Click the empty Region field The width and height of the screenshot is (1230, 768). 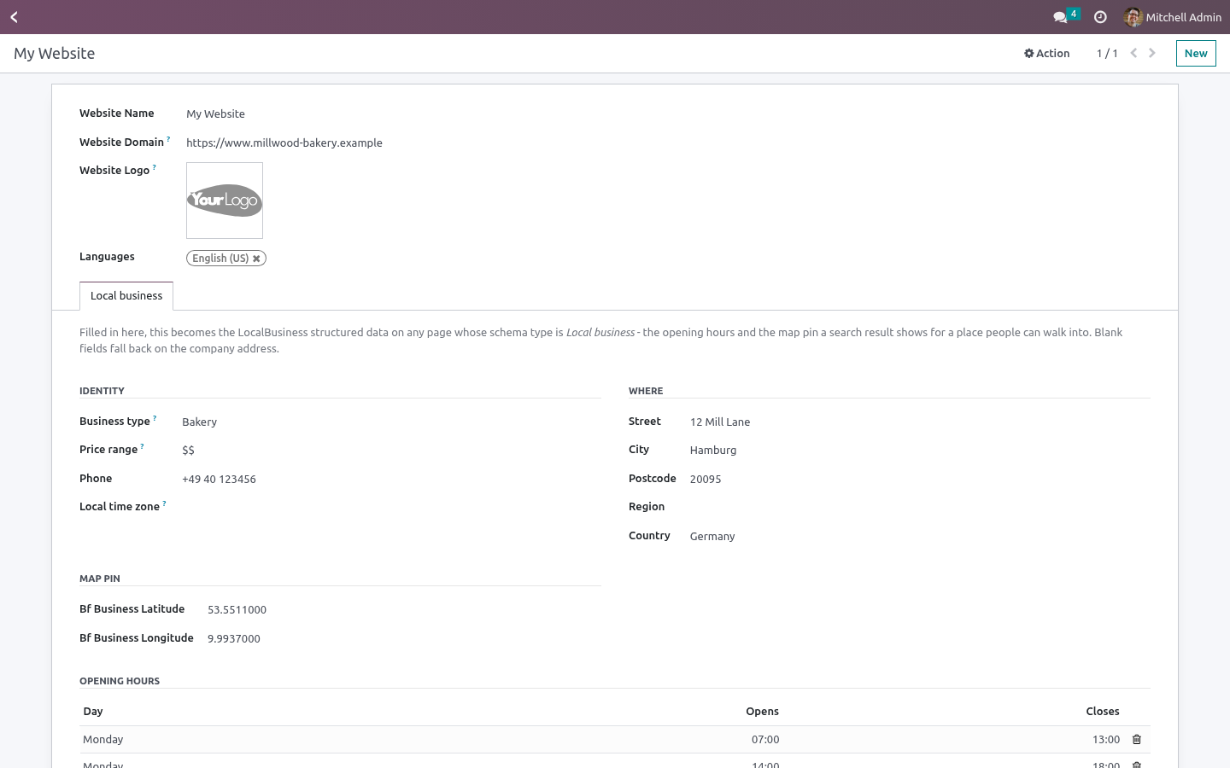(x=920, y=507)
